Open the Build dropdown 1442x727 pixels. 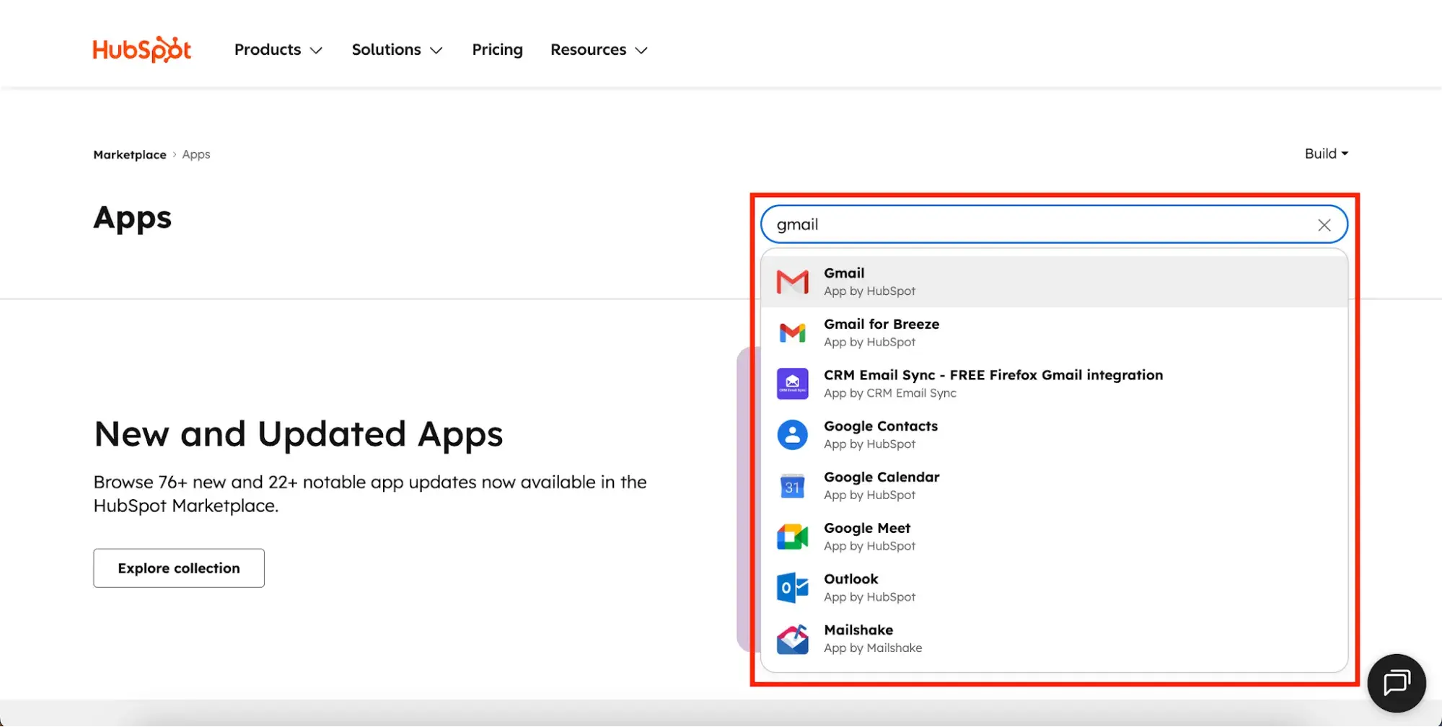click(1326, 154)
